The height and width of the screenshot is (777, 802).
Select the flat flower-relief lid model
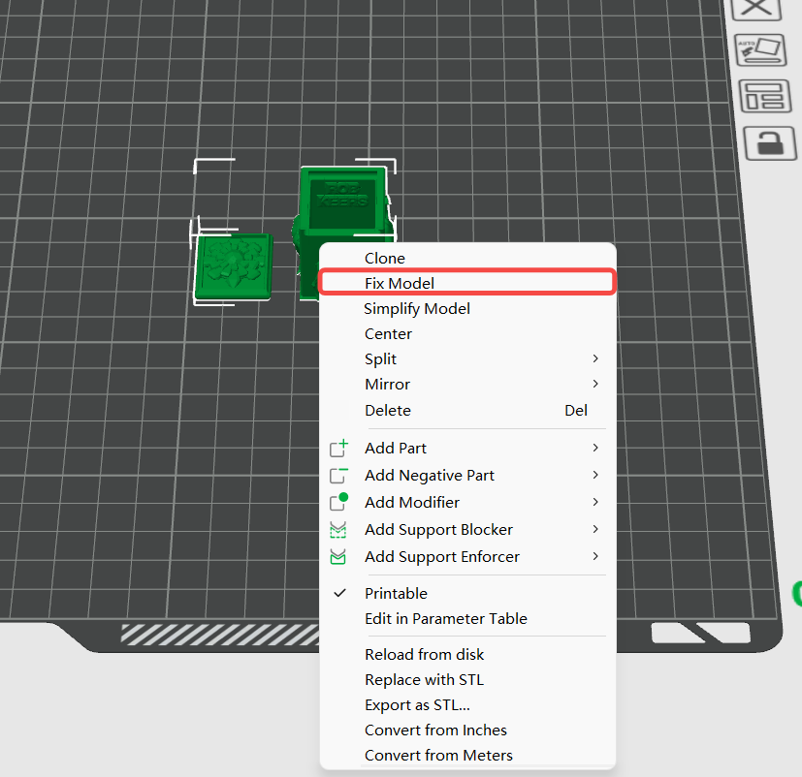pyautogui.click(x=233, y=266)
